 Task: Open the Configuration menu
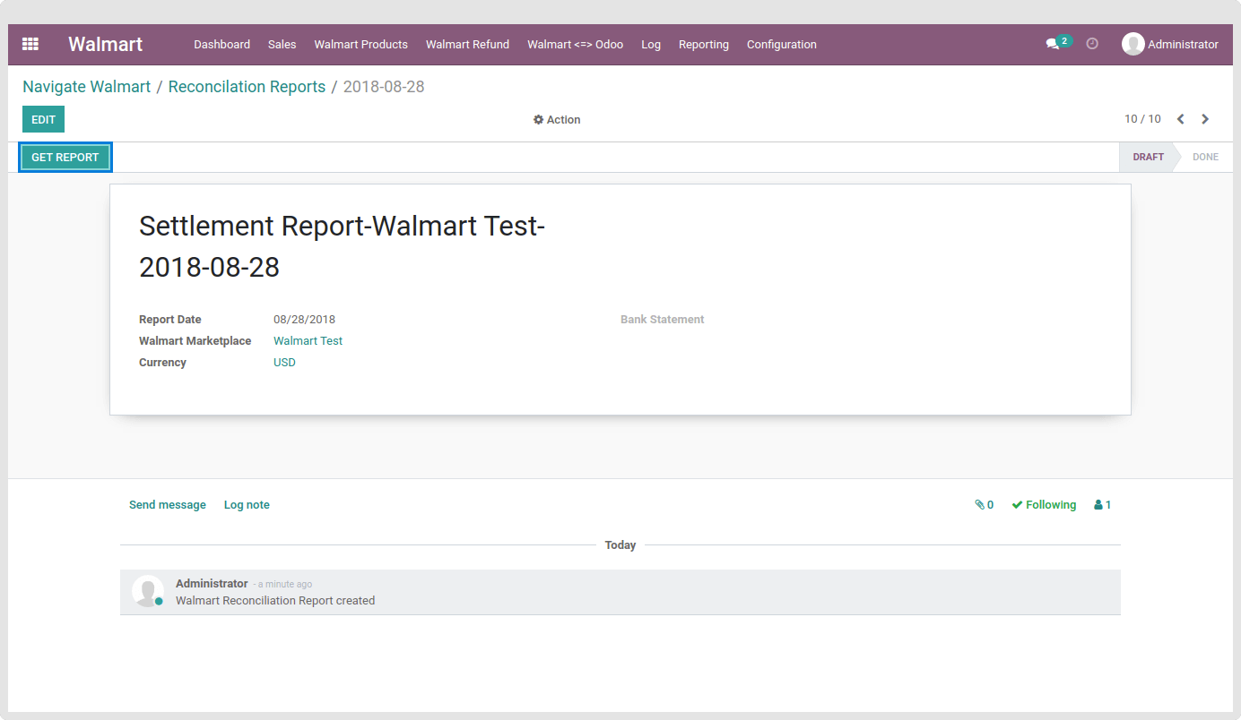tap(782, 45)
